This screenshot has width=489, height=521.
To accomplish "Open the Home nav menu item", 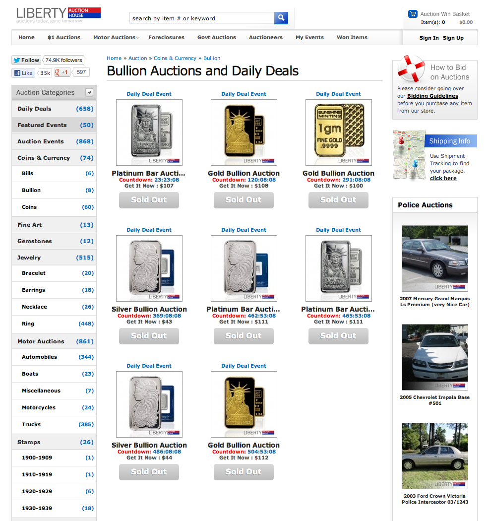I will coord(27,38).
